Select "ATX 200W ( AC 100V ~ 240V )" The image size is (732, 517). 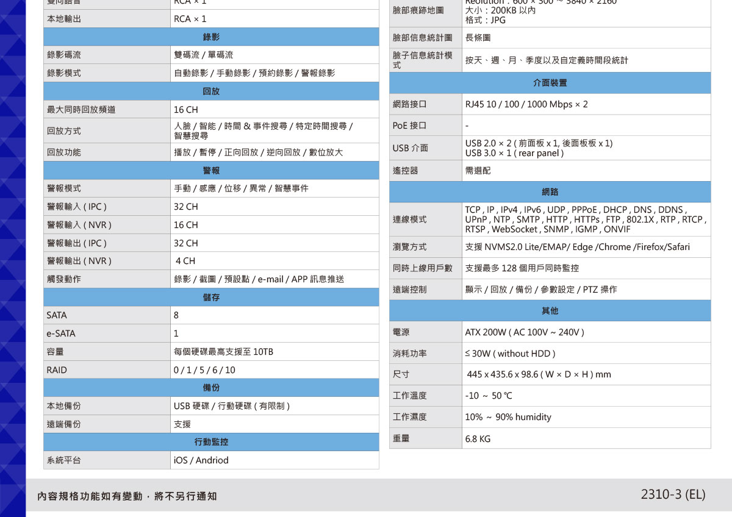(525, 333)
